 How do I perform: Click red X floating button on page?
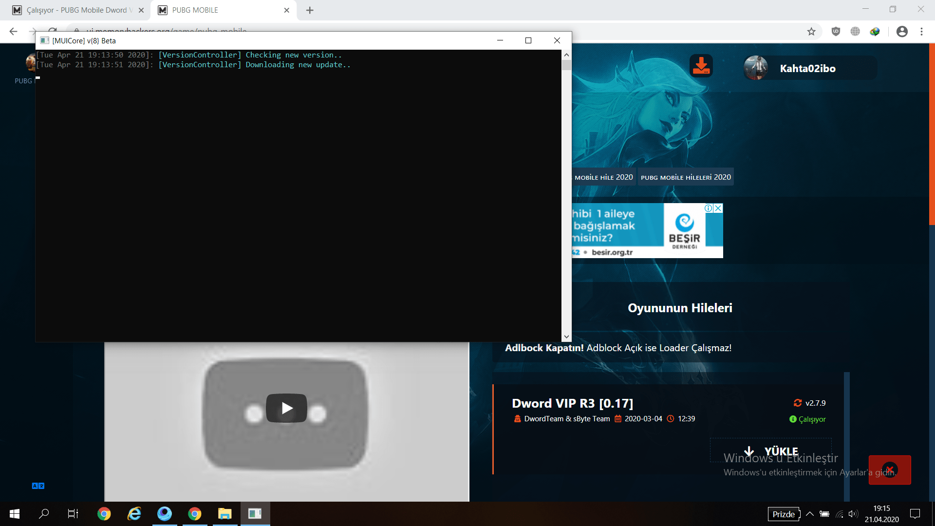(x=890, y=470)
